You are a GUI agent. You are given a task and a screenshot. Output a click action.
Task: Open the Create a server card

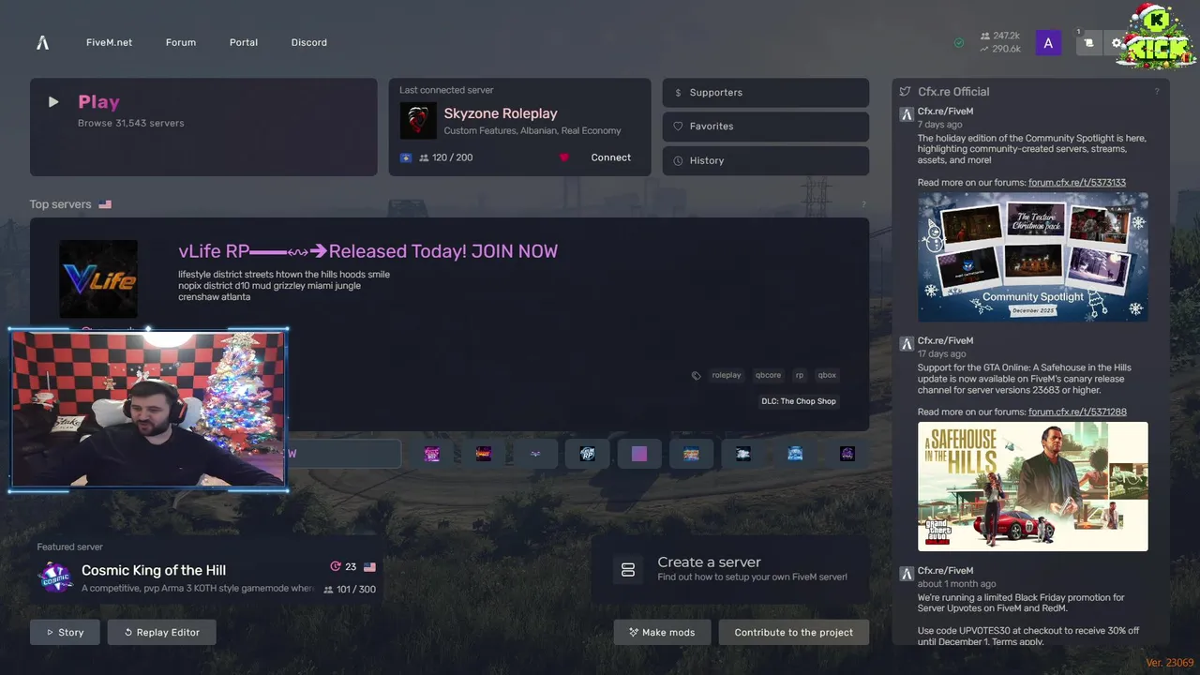coord(730,570)
